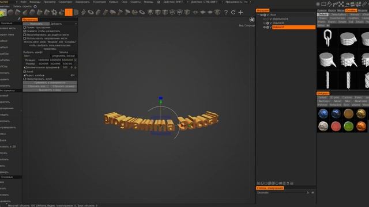Select the smooth cylinder with spike stamp
The height and width of the screenshot is (207, 369).
(x=327, y=60)
